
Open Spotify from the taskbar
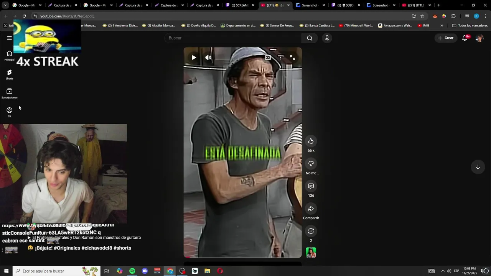pyautogui.click(x=132, y=271)
